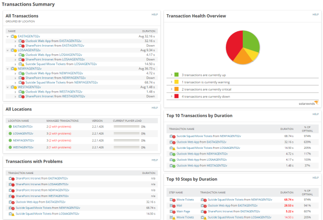Click the warning icon for Suicide Squad Movie Tickets from LOSAAGENT02v

(21, 64)
